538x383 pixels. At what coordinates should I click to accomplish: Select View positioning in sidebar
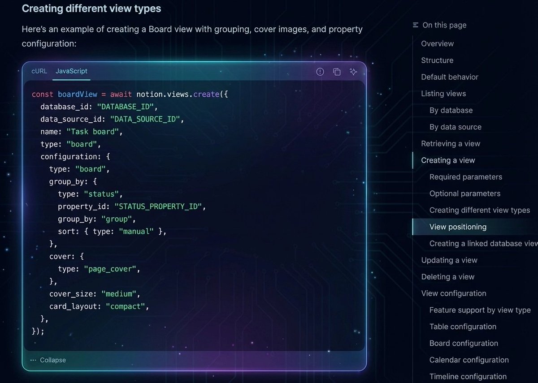coord(458,227)
